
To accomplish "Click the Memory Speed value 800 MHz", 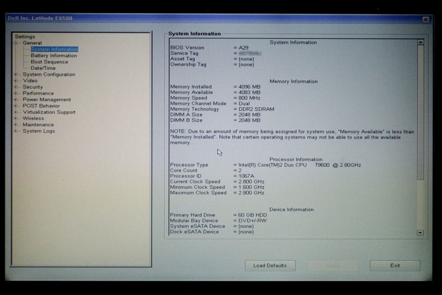I will pyautogui.click(x=250, y=98).
